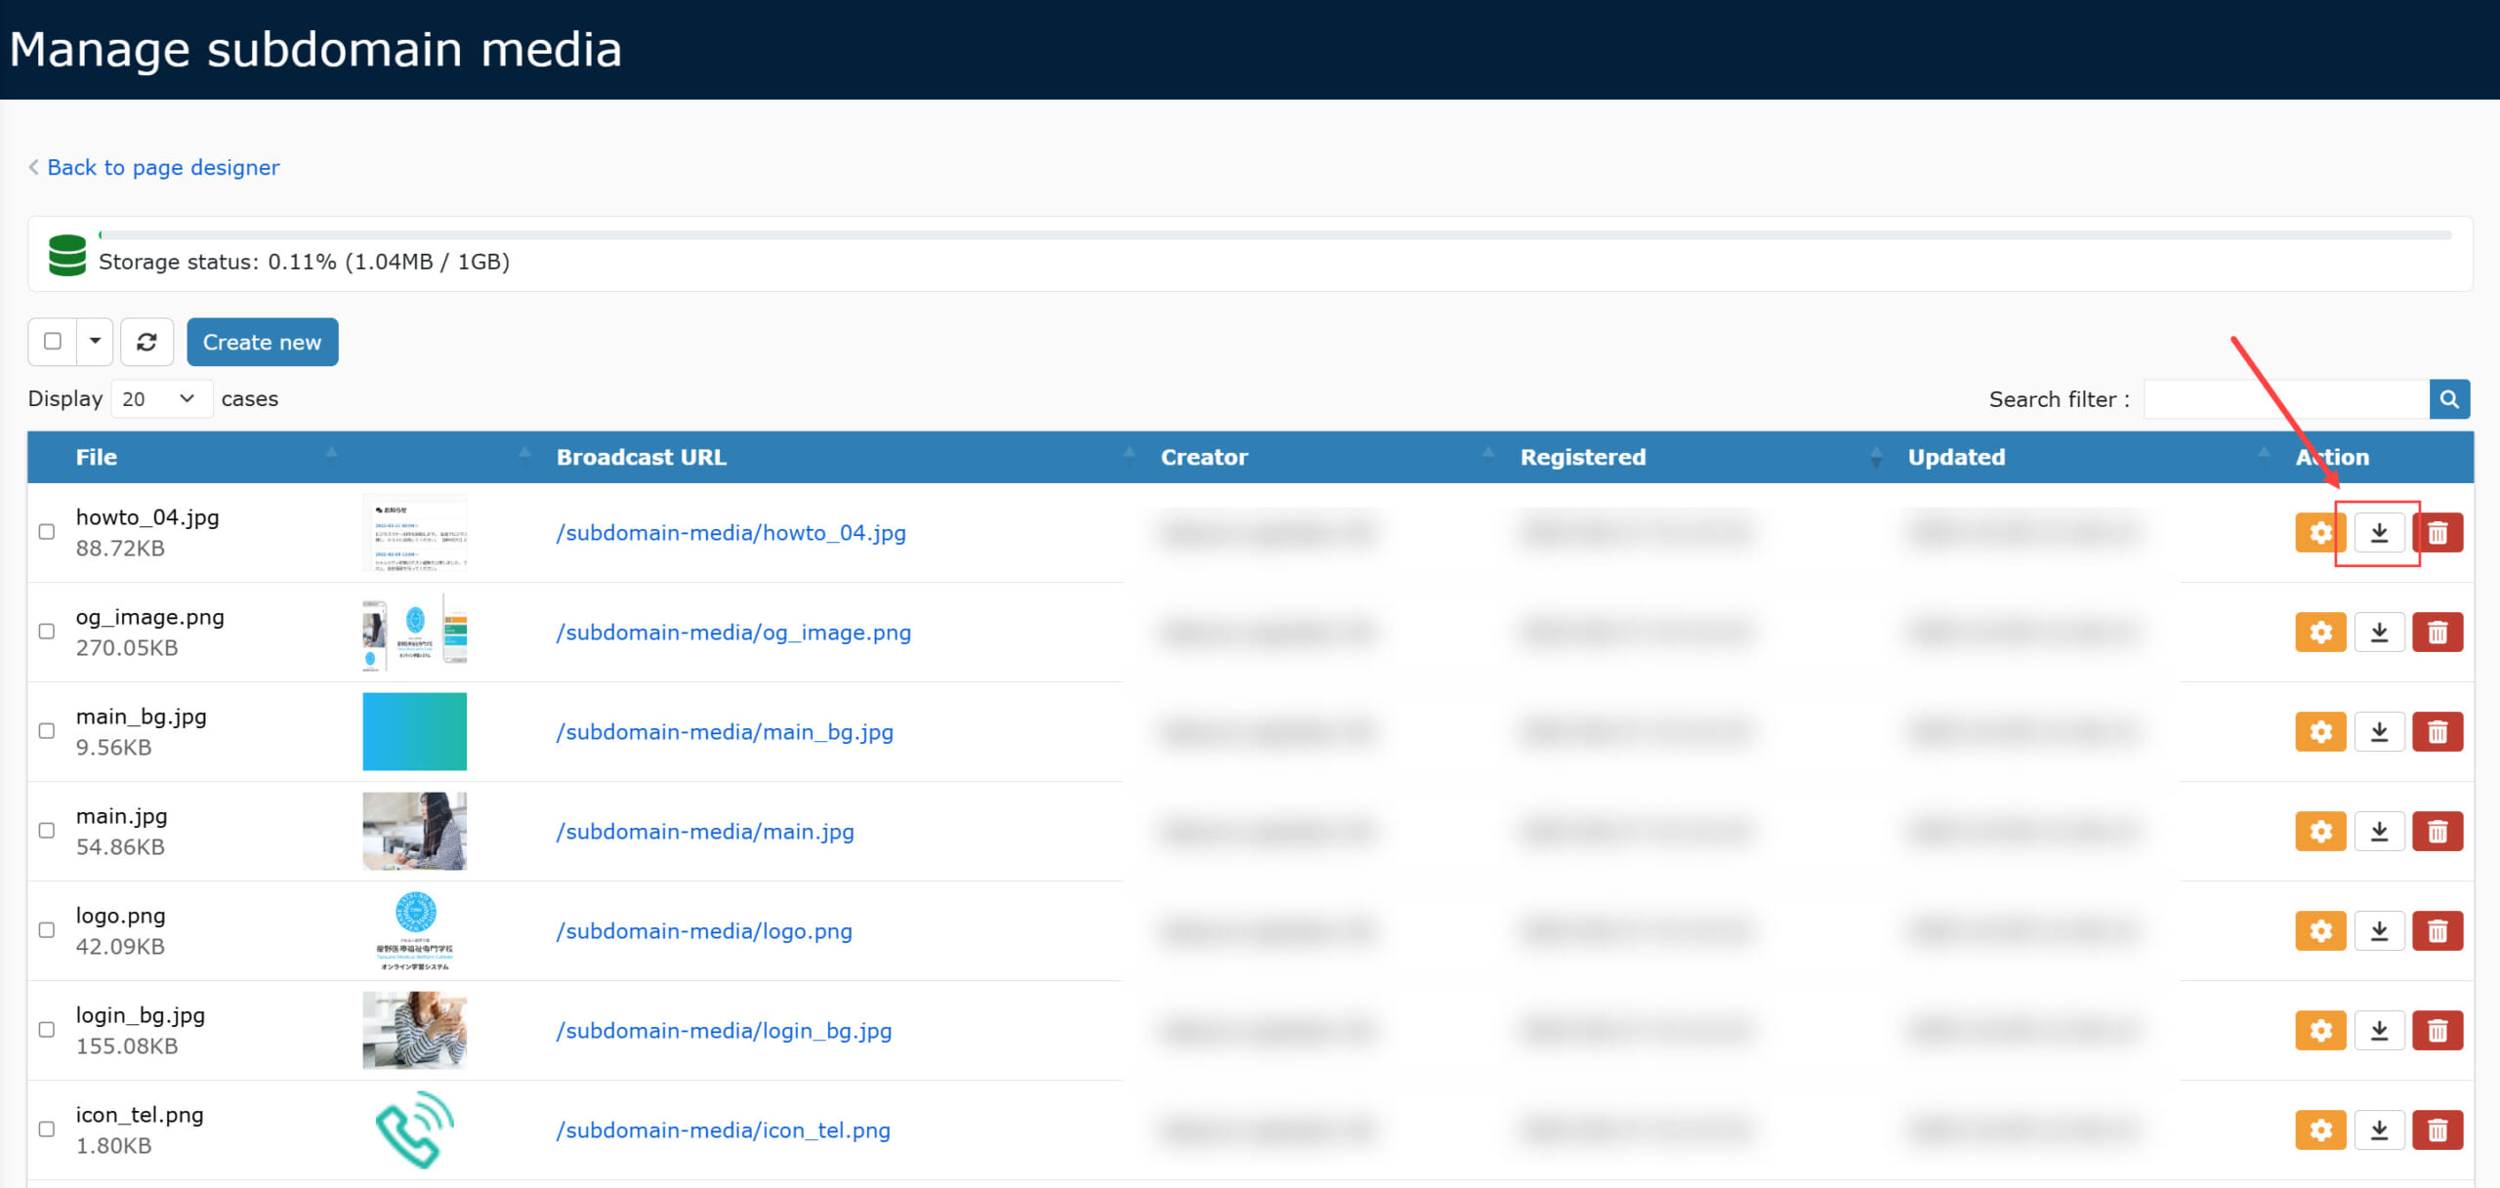
Task: Toggle the select-all checkbox above table
Action: (x=53, y=342)
